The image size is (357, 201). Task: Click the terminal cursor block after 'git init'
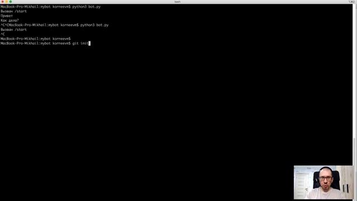point(89,44)
